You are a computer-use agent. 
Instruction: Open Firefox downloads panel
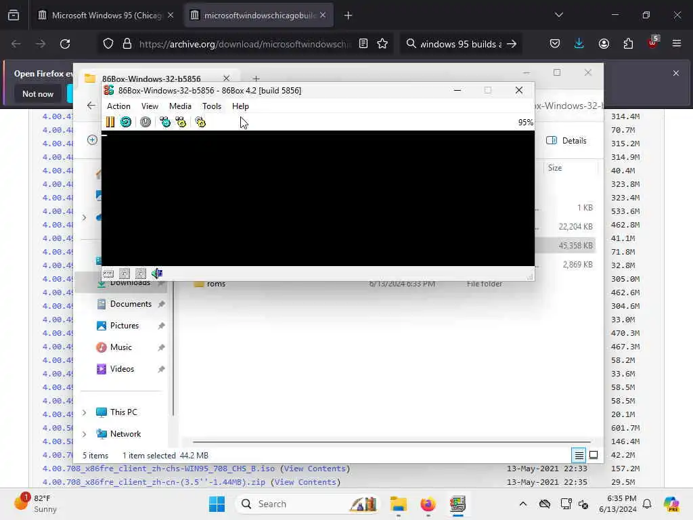(x=579, y=44)
